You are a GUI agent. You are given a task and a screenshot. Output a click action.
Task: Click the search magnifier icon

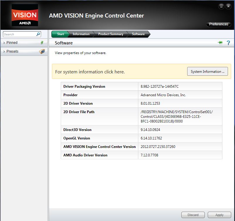click(x=38, y=34)
